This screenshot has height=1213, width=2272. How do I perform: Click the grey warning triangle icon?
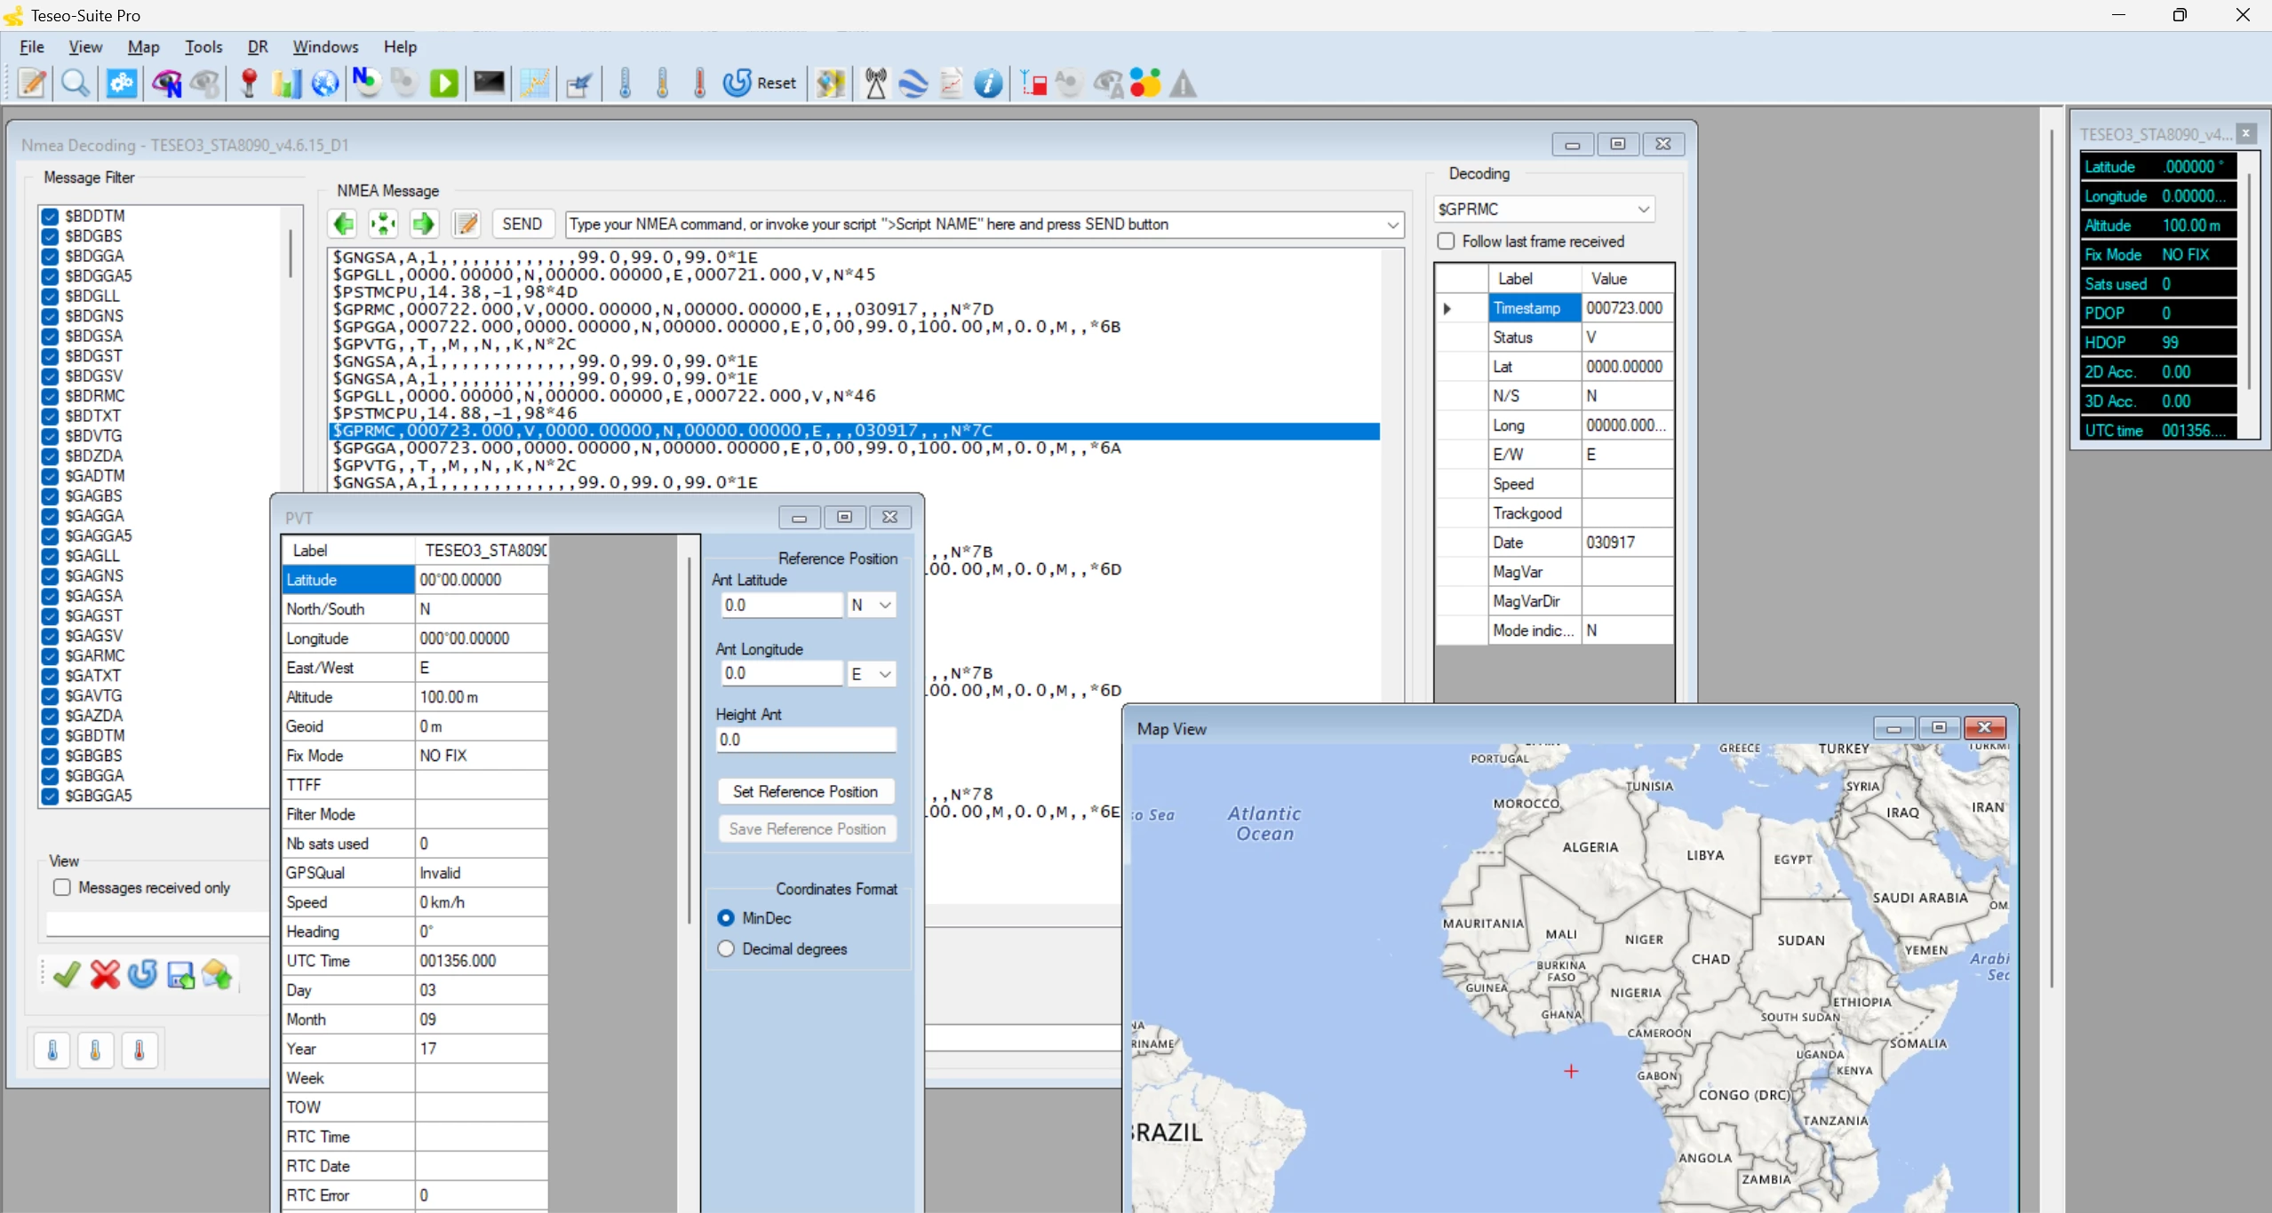coord(1183,83)
